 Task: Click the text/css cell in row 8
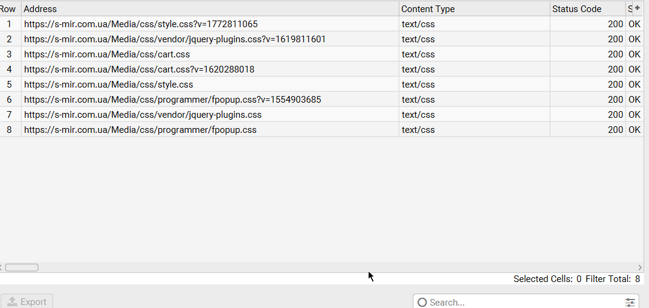(x=418, y=130)
